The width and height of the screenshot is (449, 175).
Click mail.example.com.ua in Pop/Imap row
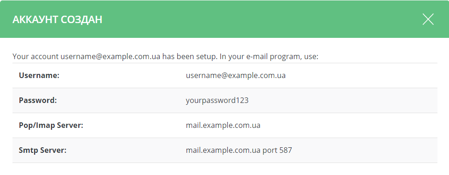(223, 125)
